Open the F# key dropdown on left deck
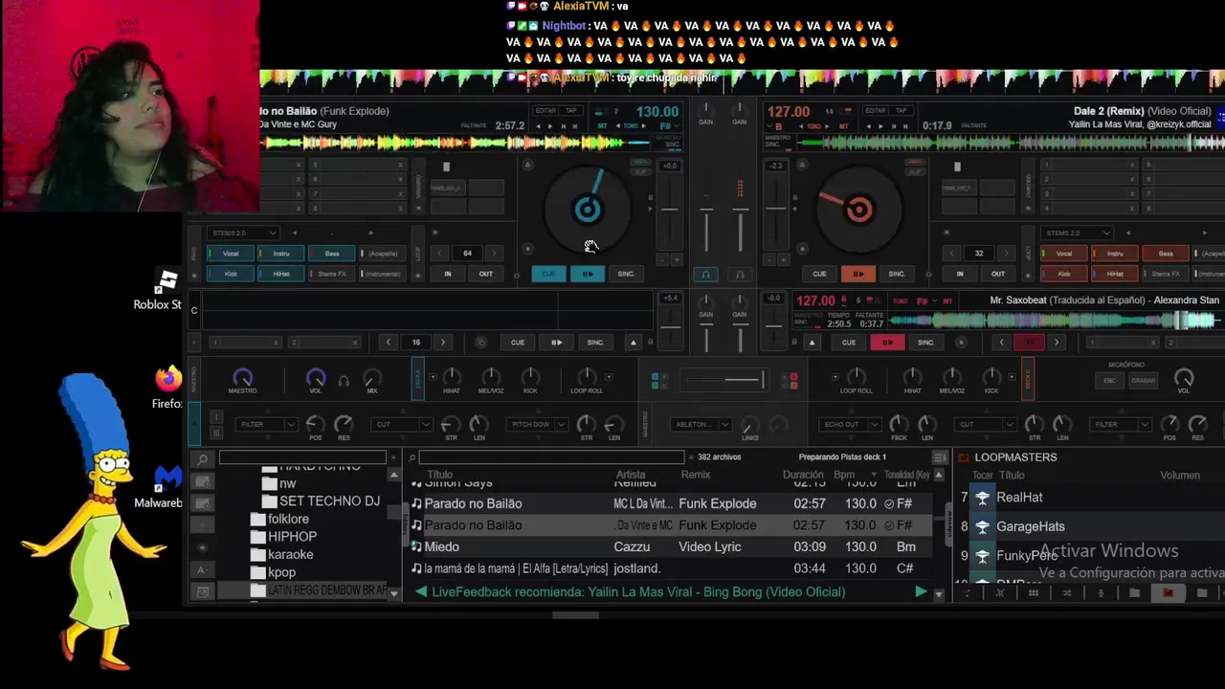The width and height of the screenshot is (1225, 689). pos(666,125)
